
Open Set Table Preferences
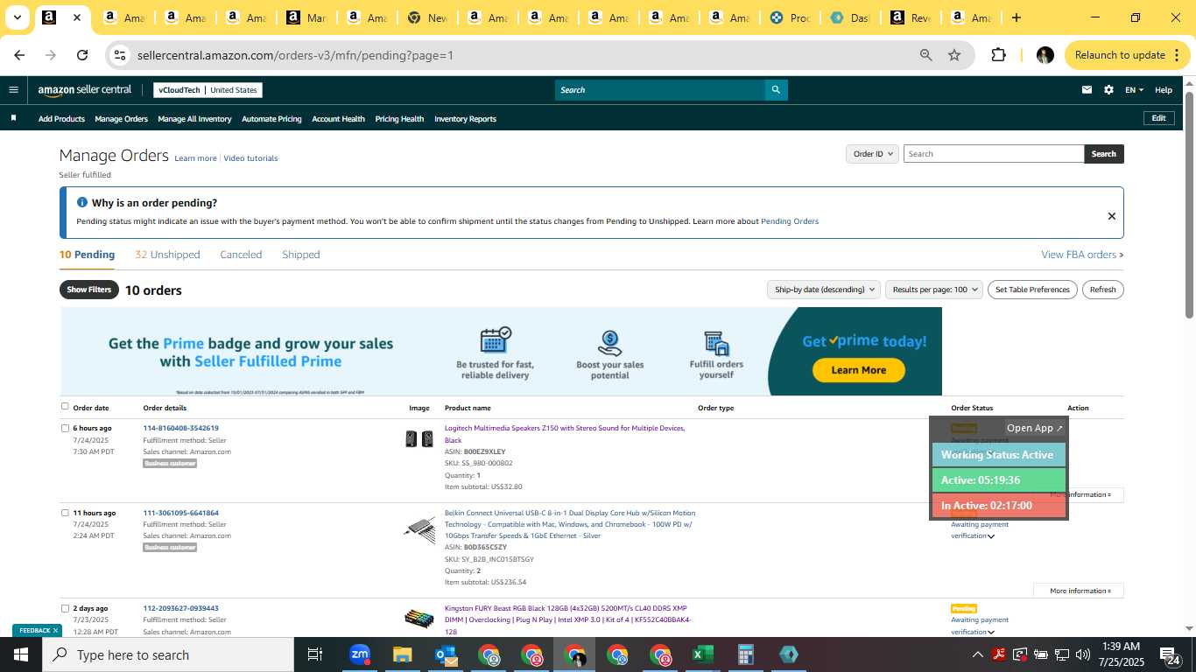tap(1032, 290)
